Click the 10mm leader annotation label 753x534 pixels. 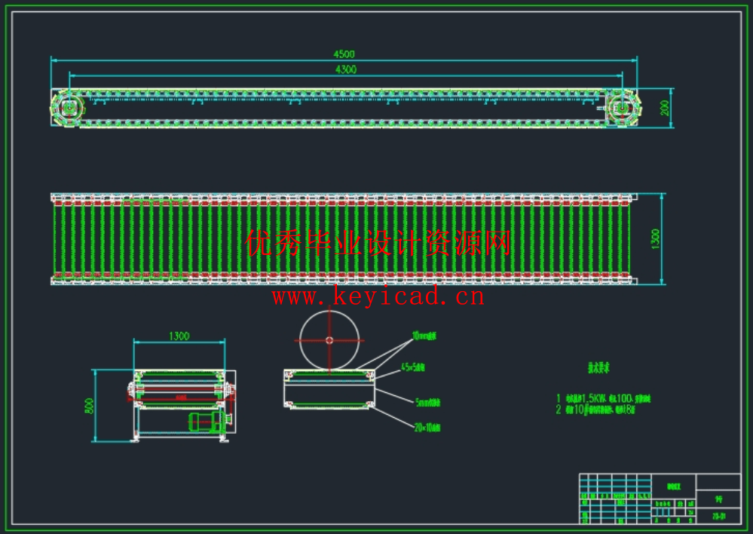click(425, 333)
